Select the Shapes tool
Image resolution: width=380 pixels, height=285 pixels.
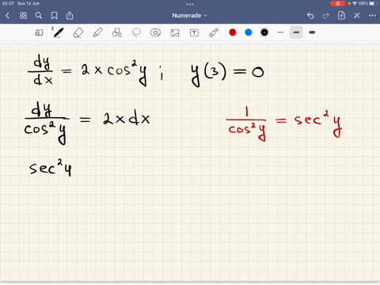click(x=117, y=32)
